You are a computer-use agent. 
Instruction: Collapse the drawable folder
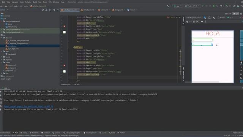pos(2,38)
